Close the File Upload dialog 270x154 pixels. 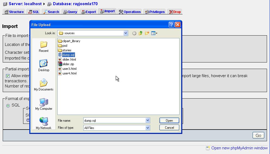point(178,25)
